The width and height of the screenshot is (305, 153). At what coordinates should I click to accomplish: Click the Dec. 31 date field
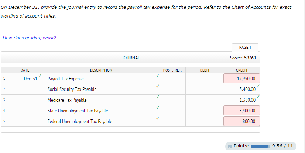25,79
